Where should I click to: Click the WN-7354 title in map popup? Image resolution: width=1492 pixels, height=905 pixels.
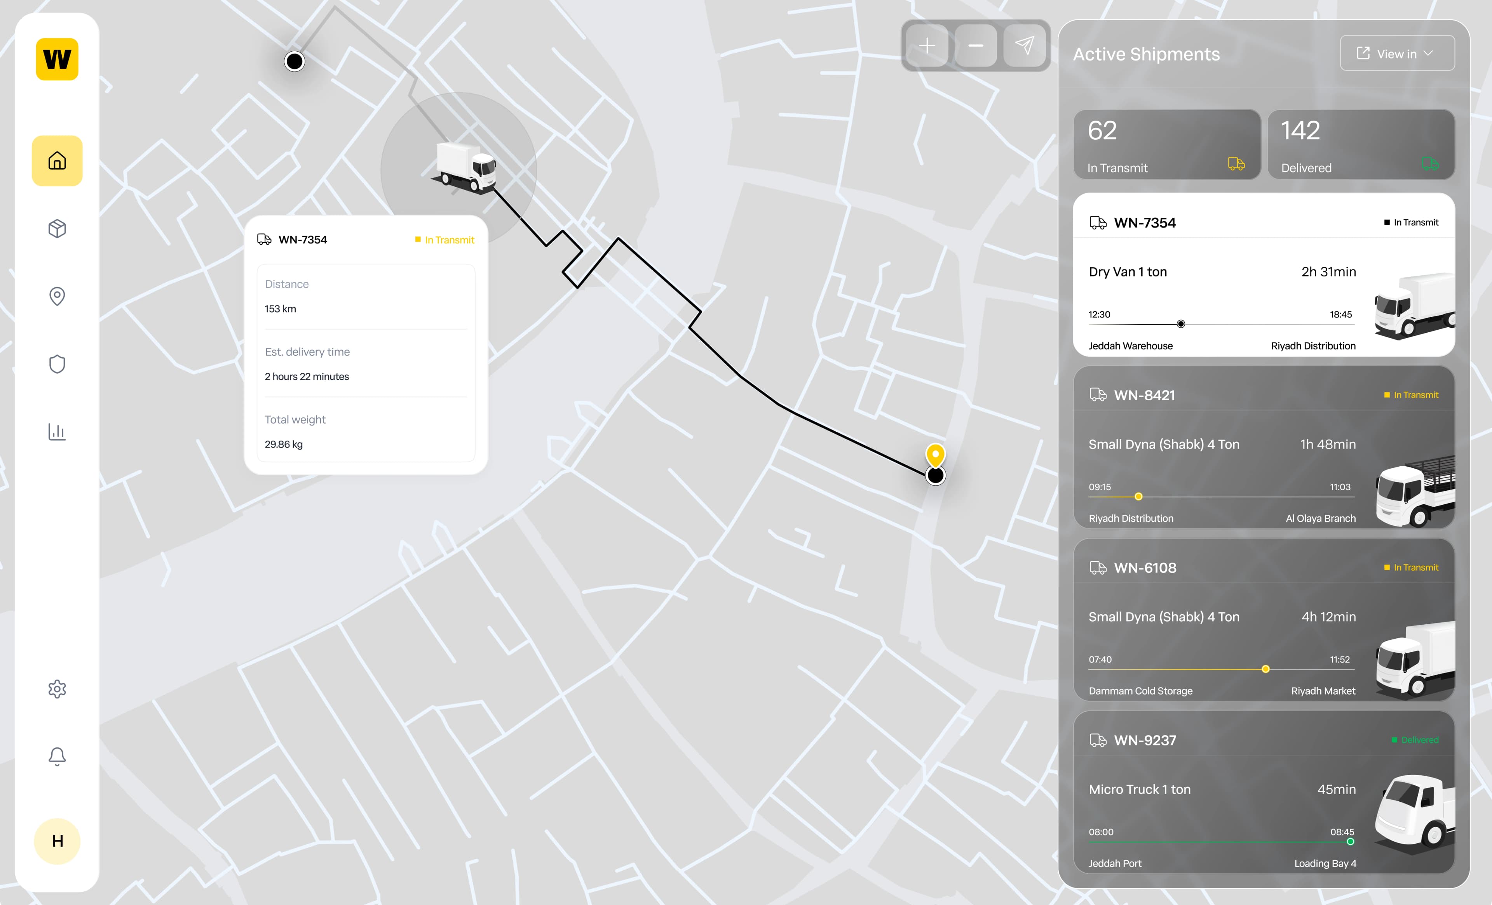tap(302, 240)
